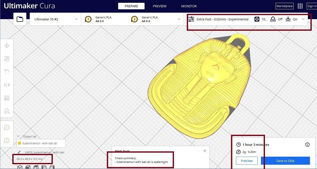This screenshot has width=317, height=169.
Task: Click the Sign in button
Action: (x=312, y=6)
